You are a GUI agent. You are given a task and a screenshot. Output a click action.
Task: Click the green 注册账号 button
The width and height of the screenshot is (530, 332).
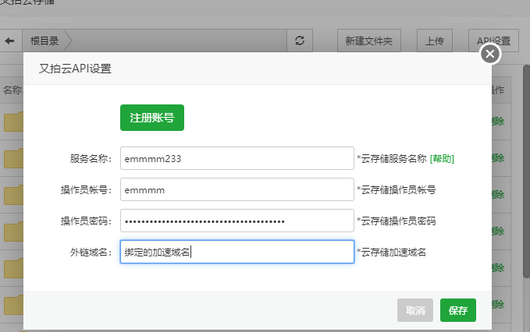coord(151,118)
